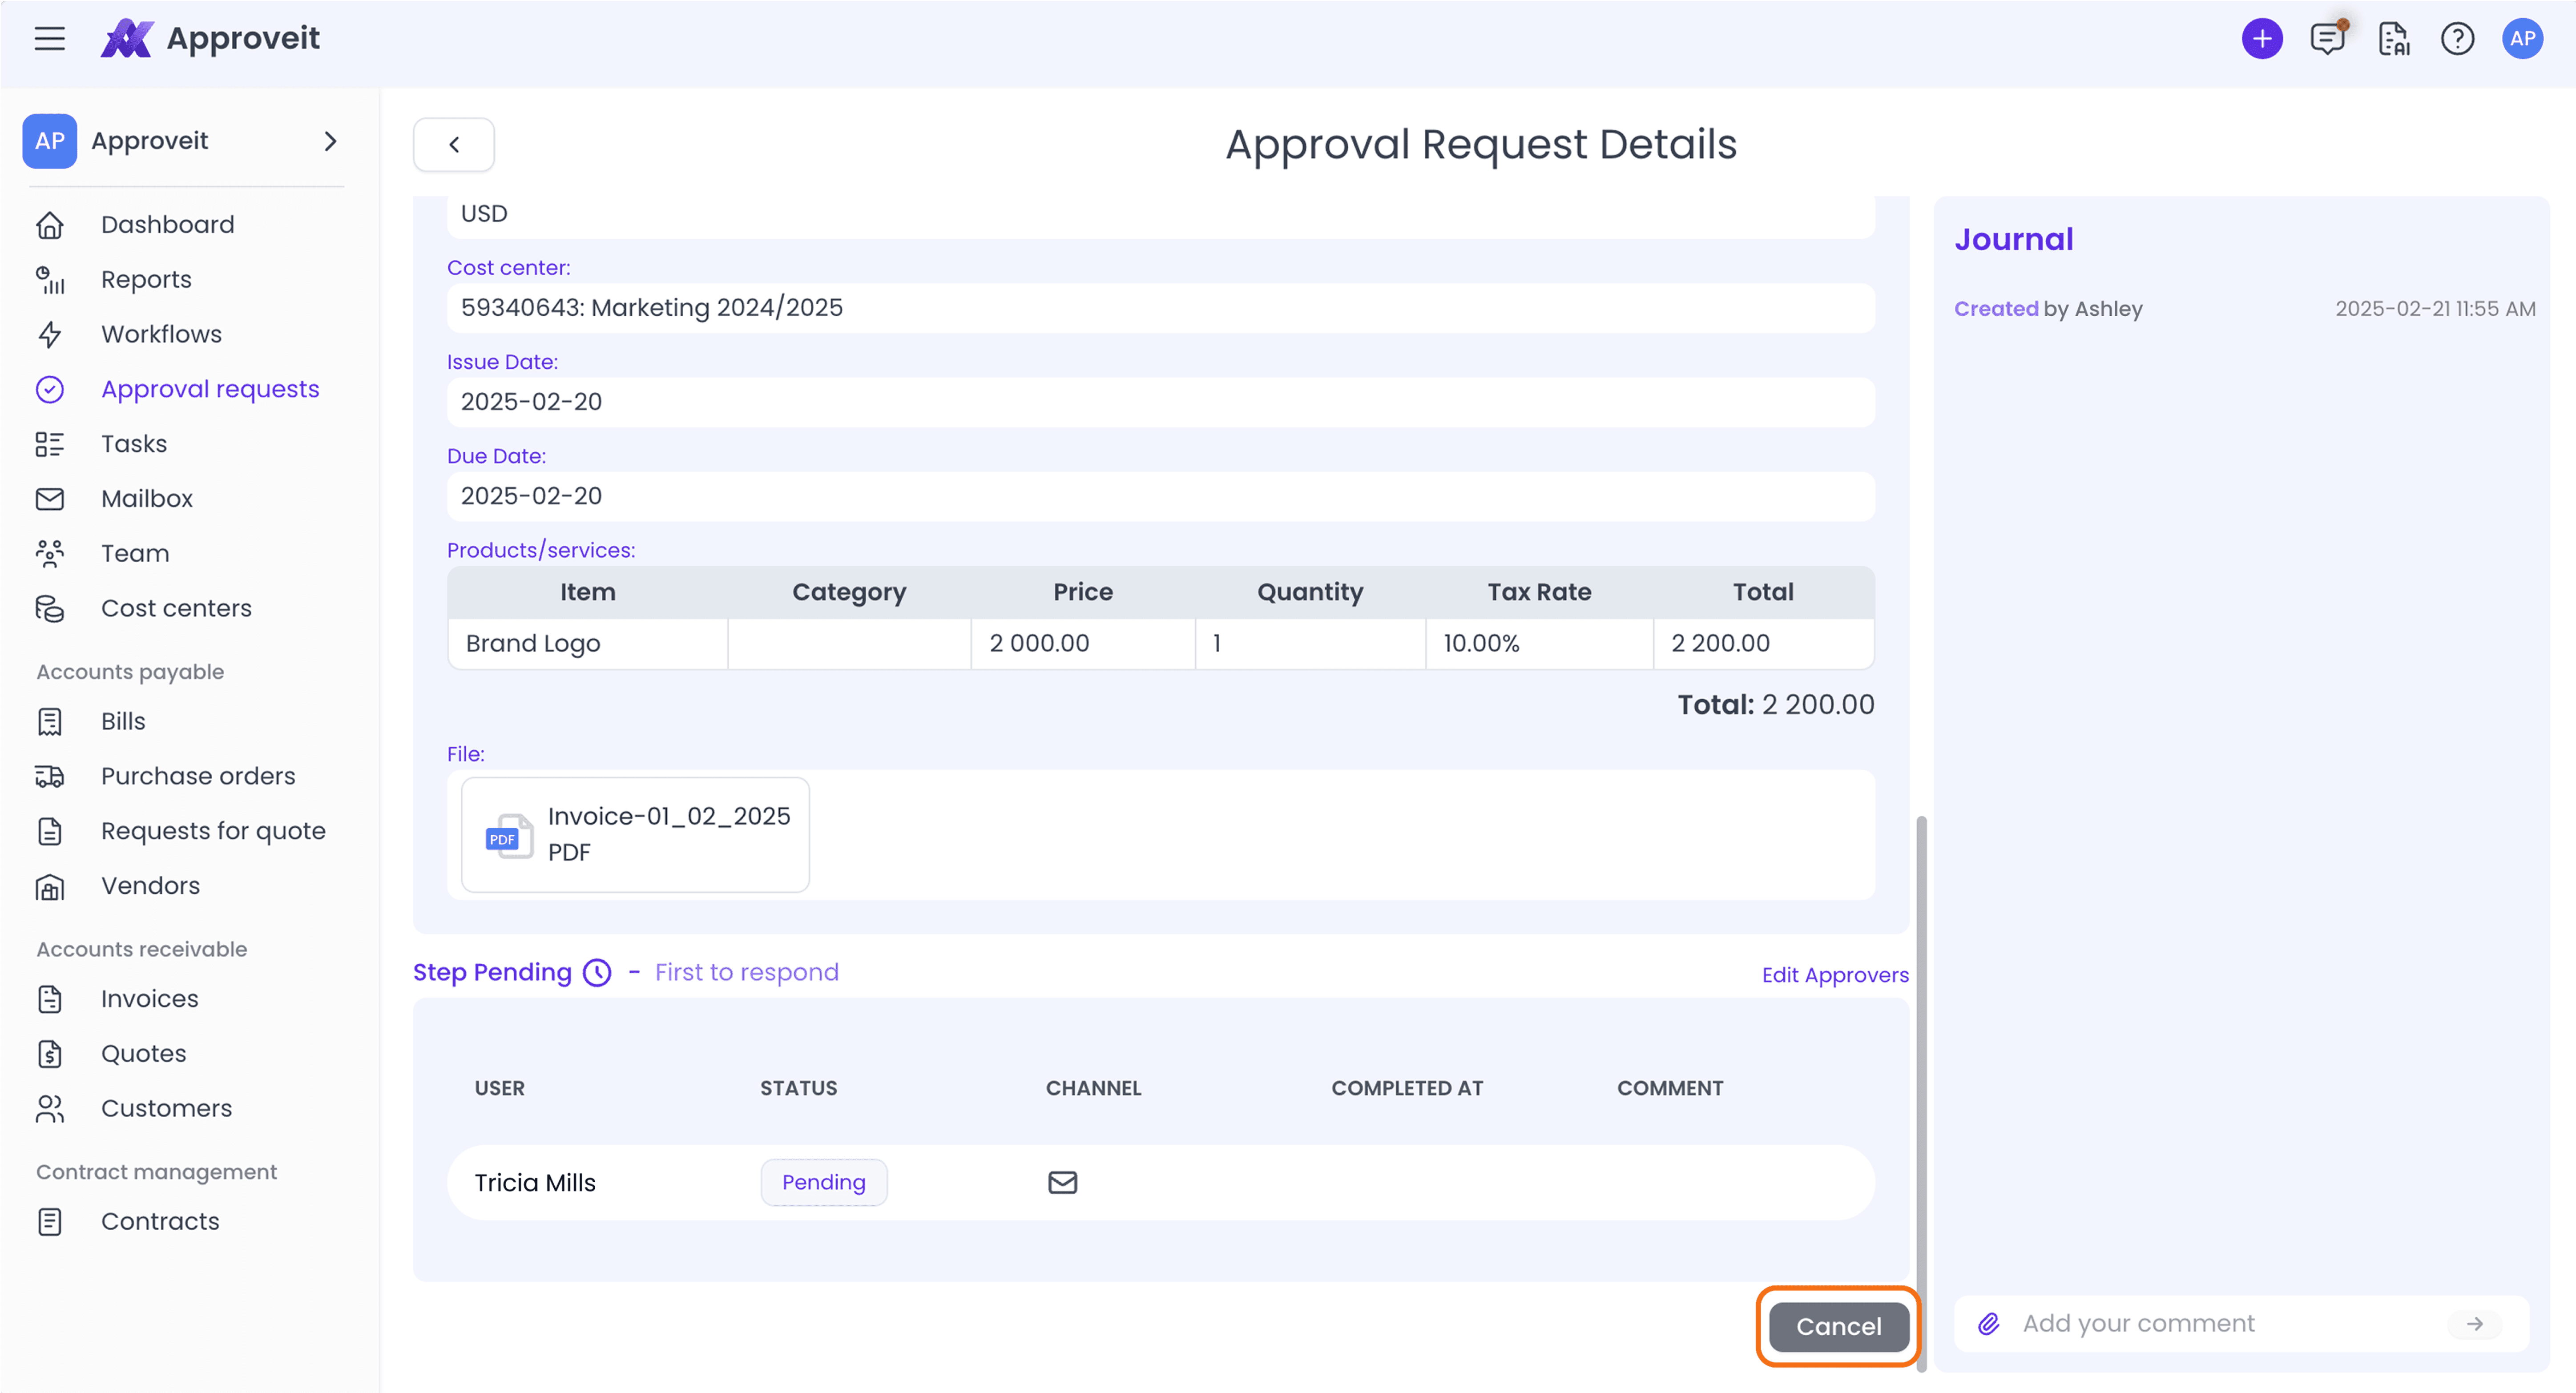Image resolution: width=2576 pixels, height=1393 pixels.
Task: Click the purple plus create button
Action: pos(2262,39)
